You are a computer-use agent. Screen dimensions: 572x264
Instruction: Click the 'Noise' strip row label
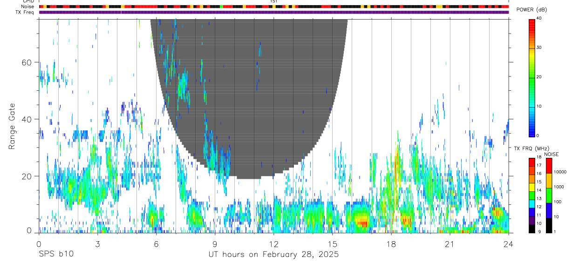coord(27,7)
